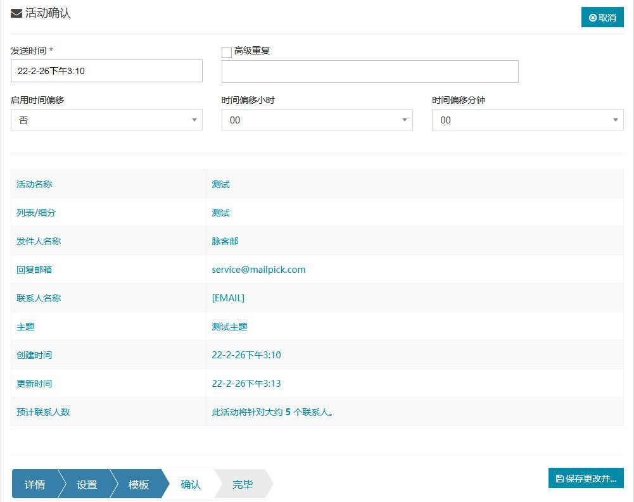634x502 pixels.
Task: Click the envelope icon beside 活动确认
Action: (16, 14)
